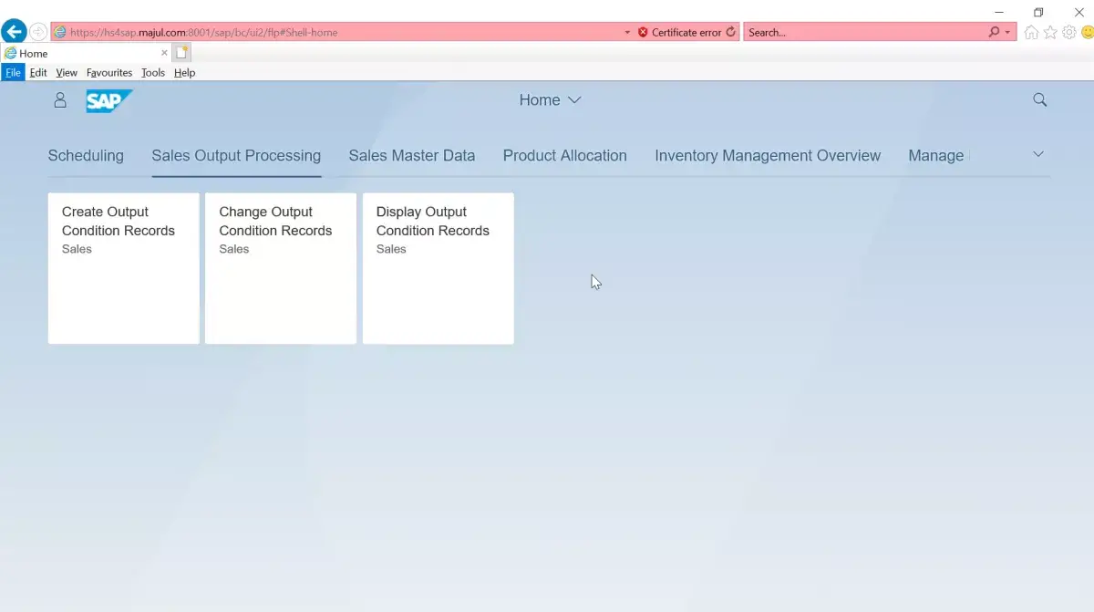Open the View menu

point(67,72)
